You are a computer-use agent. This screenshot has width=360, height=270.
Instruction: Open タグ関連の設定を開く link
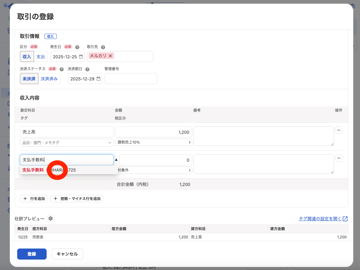click(323, 219)
